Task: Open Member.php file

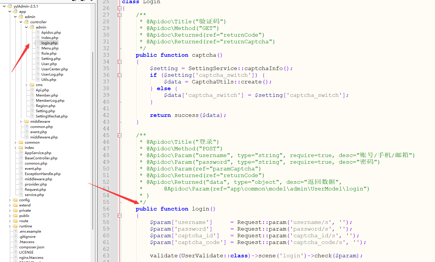Action: point(47,95)
